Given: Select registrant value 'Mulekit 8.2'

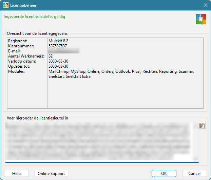Looking at the screenshot, I should pos(58,41).
